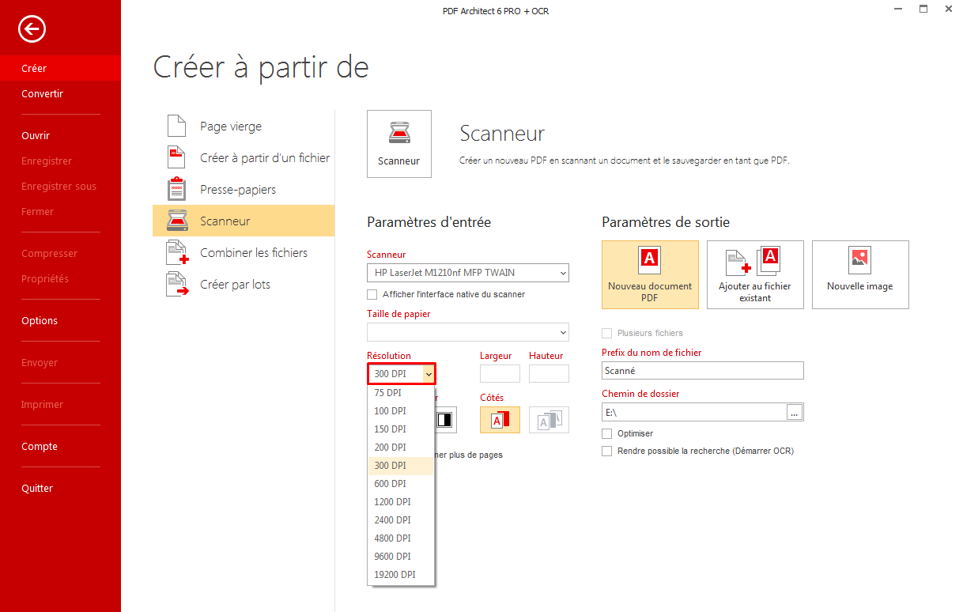
Task: Open Combiner les fichiers
Action: coord(244,253)
